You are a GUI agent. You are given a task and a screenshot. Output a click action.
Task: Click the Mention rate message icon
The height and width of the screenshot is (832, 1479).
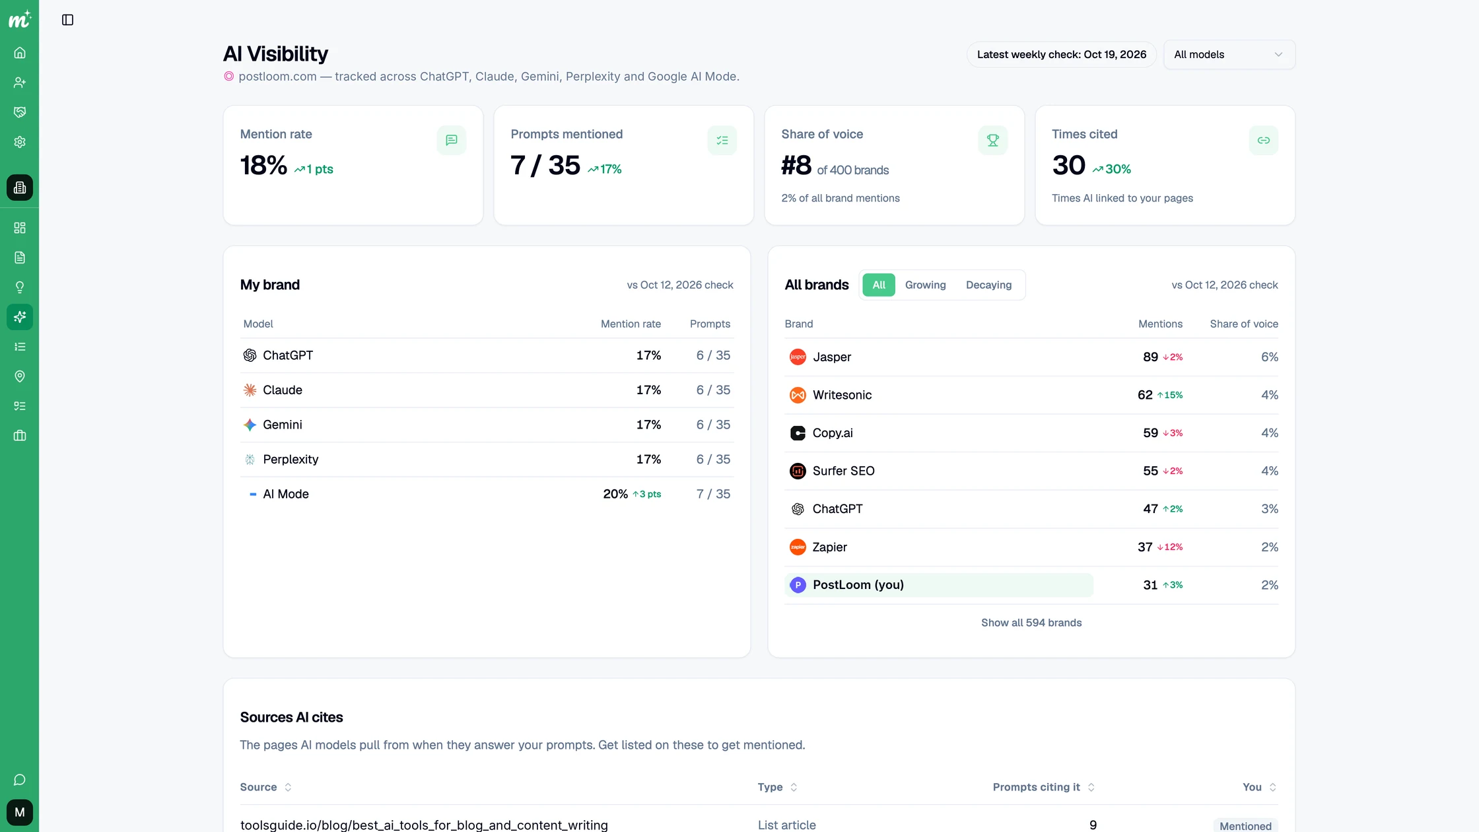(x=452, y=140)
